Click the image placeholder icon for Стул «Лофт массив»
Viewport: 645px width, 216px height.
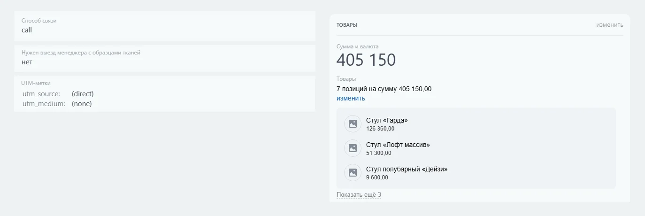point(353,148)
